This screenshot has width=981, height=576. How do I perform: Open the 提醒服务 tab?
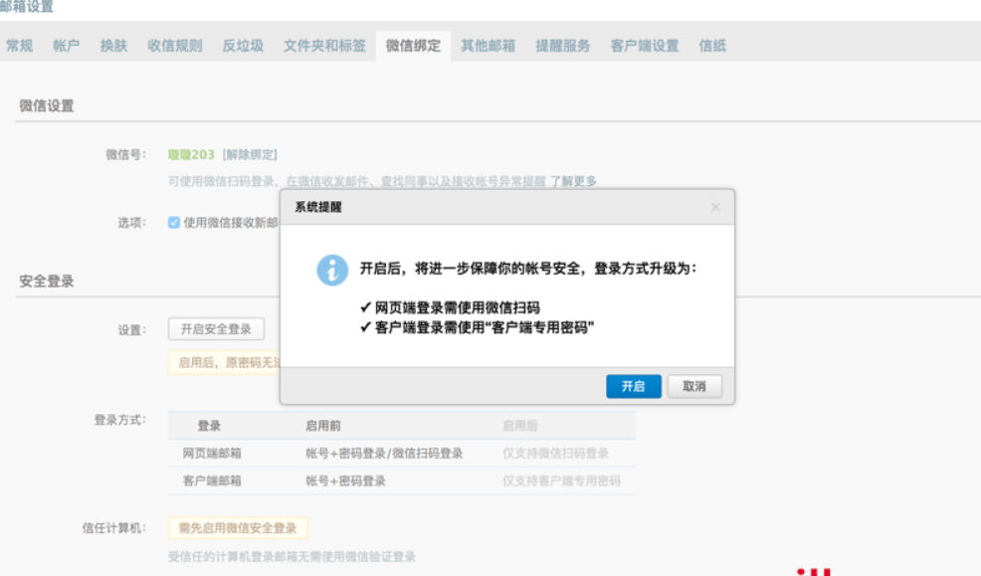(x=562, y=45)
